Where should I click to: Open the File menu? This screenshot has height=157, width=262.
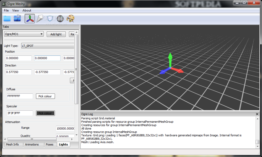[x=6, y=10]
